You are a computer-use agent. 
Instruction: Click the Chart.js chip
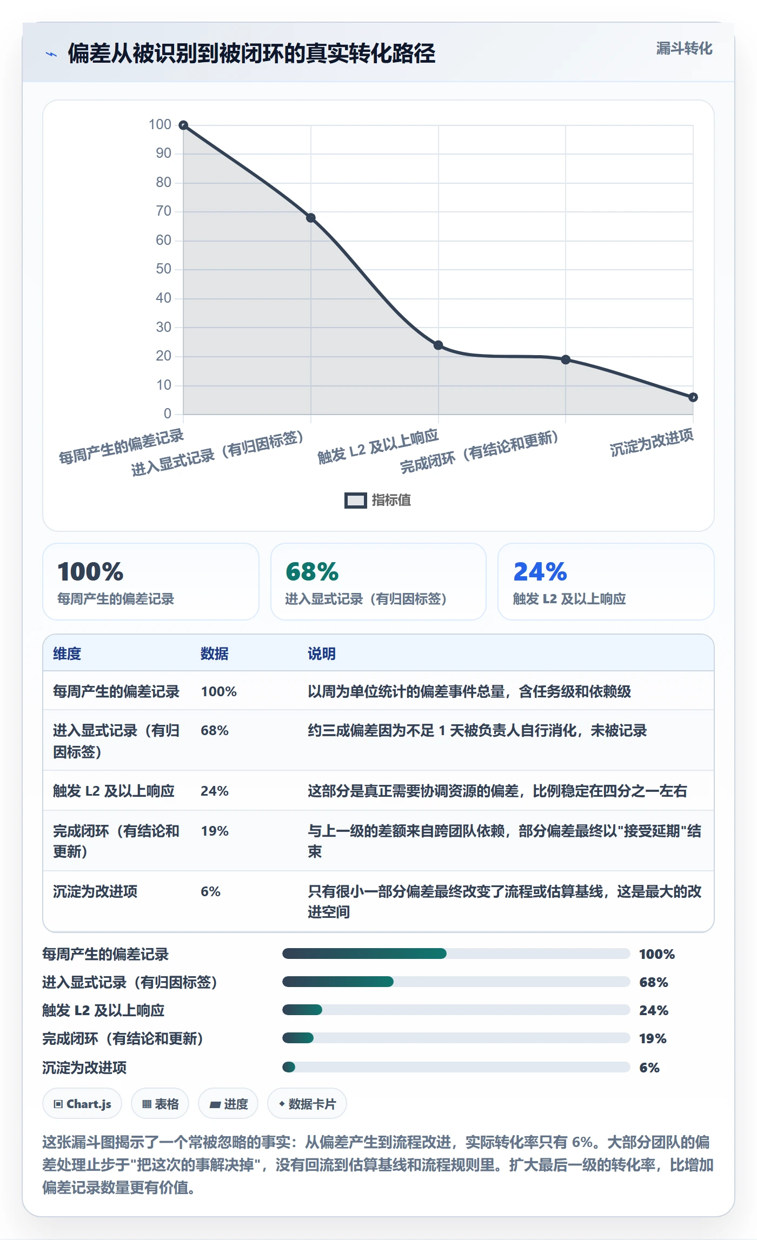[82, 1104]
